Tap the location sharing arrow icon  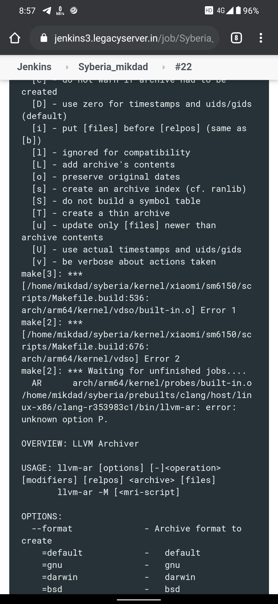(47, 11)
